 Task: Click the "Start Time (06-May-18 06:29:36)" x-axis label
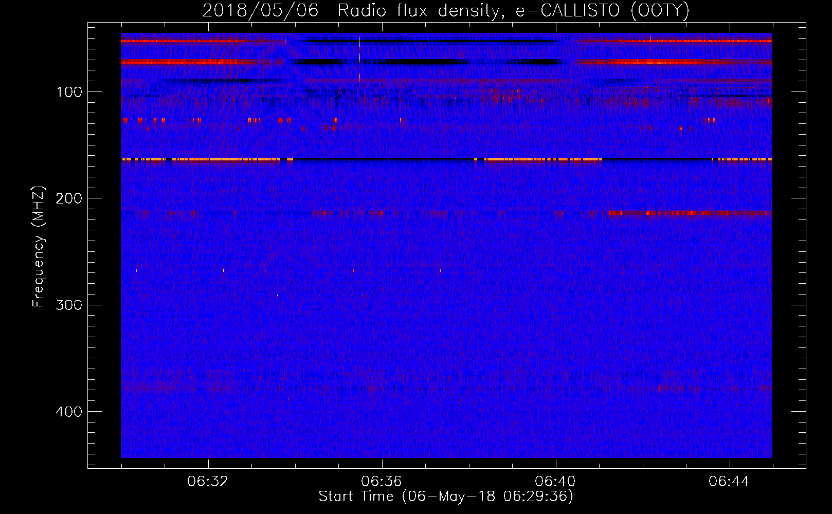click(x=446, y=496)
